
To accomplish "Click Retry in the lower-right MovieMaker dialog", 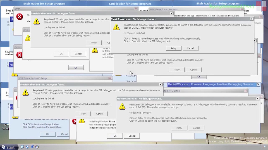I will coord(180,128).
